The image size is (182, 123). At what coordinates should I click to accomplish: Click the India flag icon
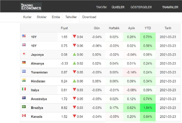[24, 80]
